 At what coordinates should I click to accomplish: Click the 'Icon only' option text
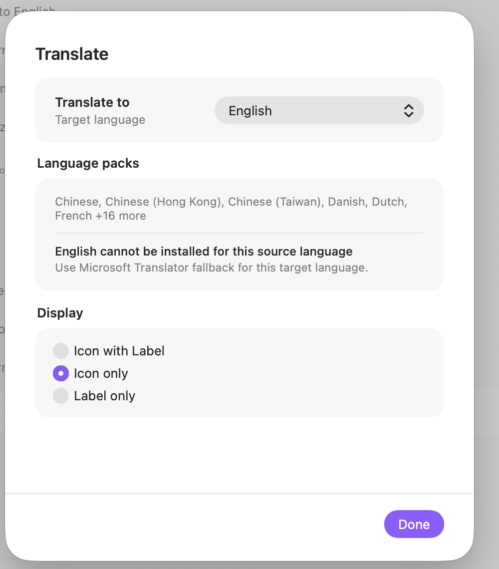(101, 373)
